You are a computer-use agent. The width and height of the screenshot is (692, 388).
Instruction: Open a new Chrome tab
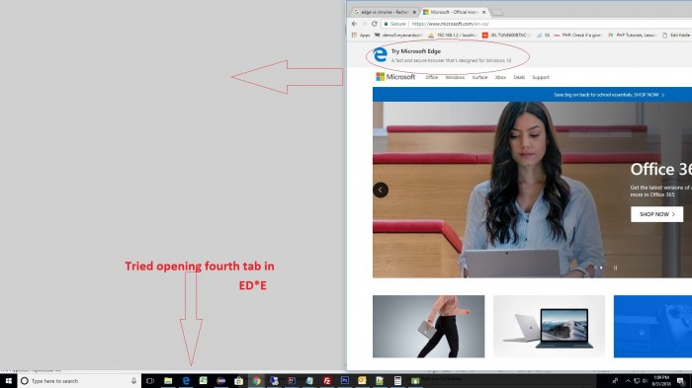[x=497, y=13]
